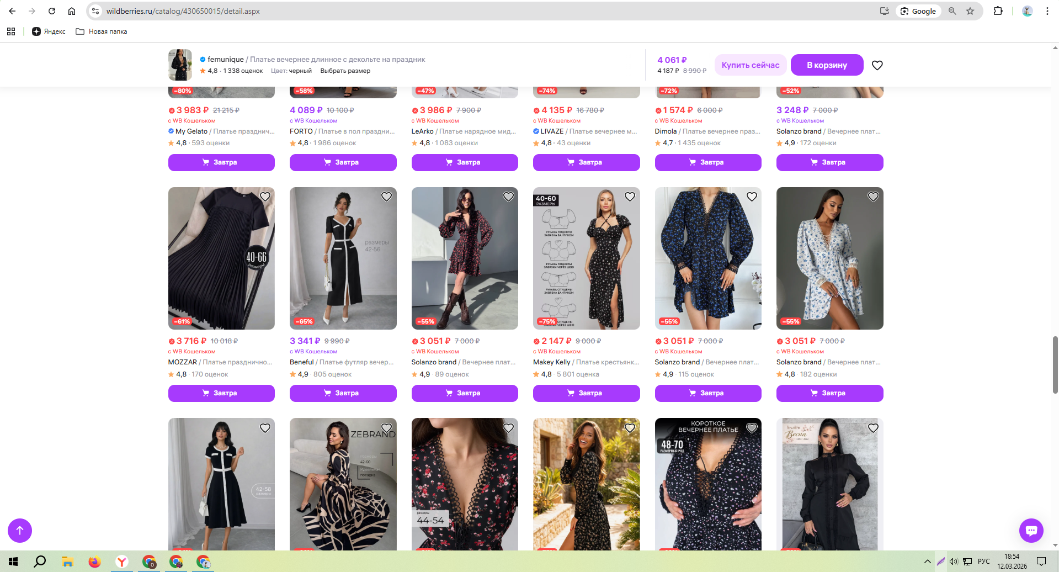Add femunique dress to favorites in header
The image size is (1059, 572).
(x=877, y=65)
